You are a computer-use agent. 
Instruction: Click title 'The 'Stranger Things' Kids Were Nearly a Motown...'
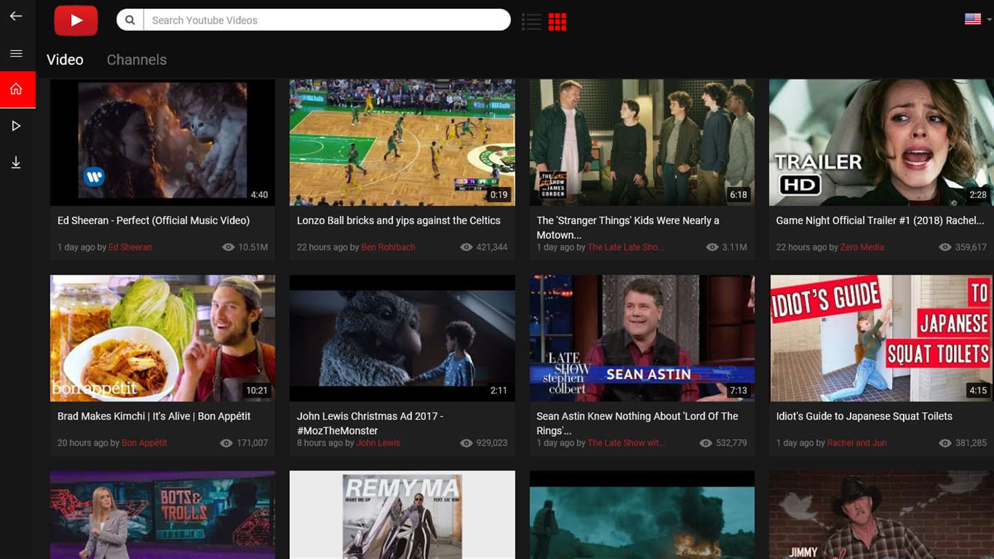click(x=628, y=228)
